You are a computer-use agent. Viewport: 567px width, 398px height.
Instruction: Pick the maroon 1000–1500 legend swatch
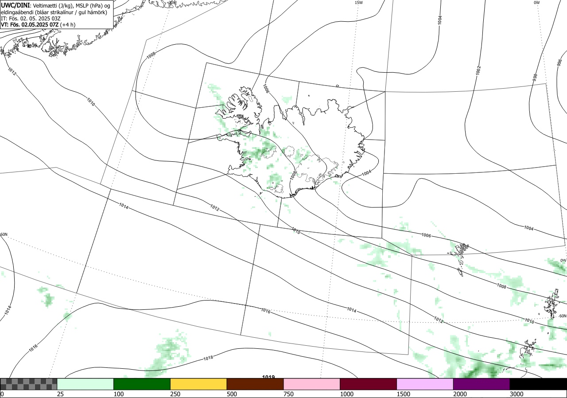tap(369, 384)
